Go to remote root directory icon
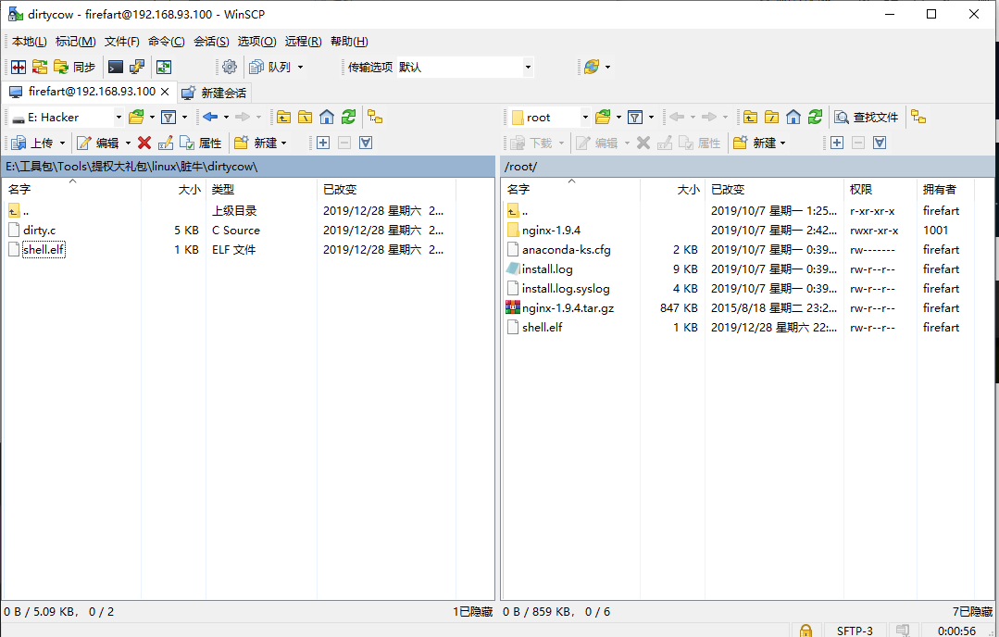Image resolution: width=999 pixels, height=637 pixels. coord(772,118)
